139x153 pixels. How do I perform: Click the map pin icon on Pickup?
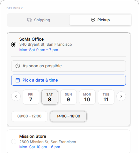point(93,20)
